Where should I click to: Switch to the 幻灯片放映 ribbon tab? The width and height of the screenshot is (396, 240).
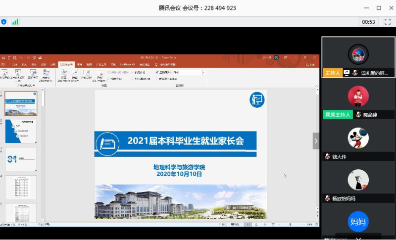[x=65, y=64]
